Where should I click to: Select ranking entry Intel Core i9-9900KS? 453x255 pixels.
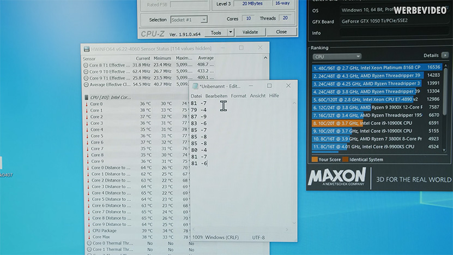377,147
